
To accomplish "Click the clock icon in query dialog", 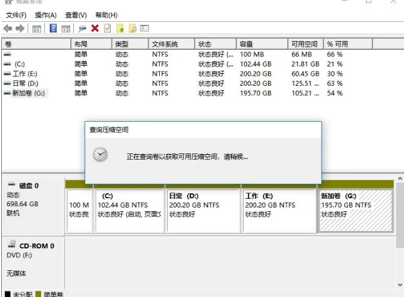I will point(100,155).
